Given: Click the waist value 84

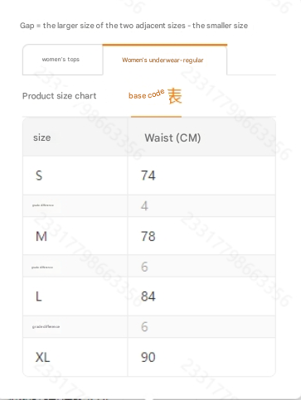Looking at the screenshot, I should click(148, 296).
